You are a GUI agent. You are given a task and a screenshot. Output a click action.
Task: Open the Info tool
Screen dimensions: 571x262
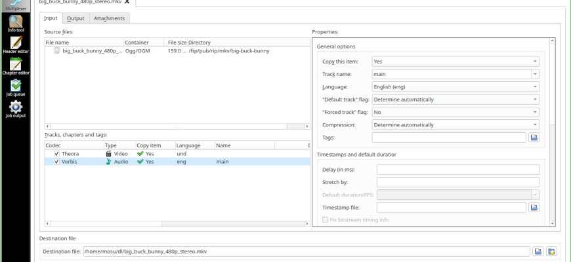coord(16,24)
